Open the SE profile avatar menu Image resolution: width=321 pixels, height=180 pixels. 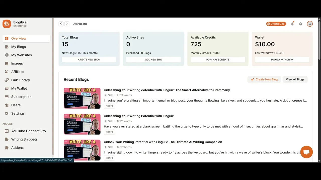310,24
